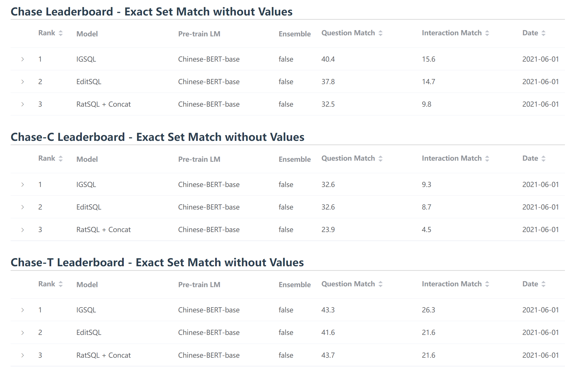Click Chase-T Question Match column header
Screen dimensions: 581x374
coord(348,284)
